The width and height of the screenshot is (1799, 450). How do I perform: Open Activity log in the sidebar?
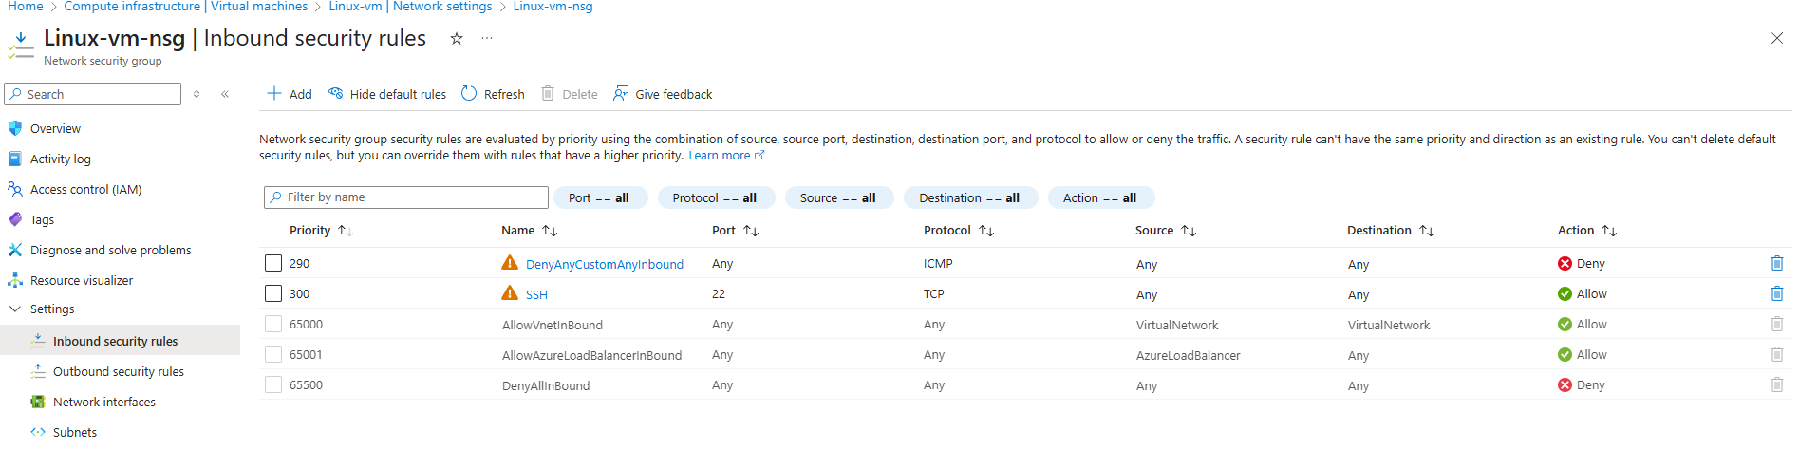point(61,159)
